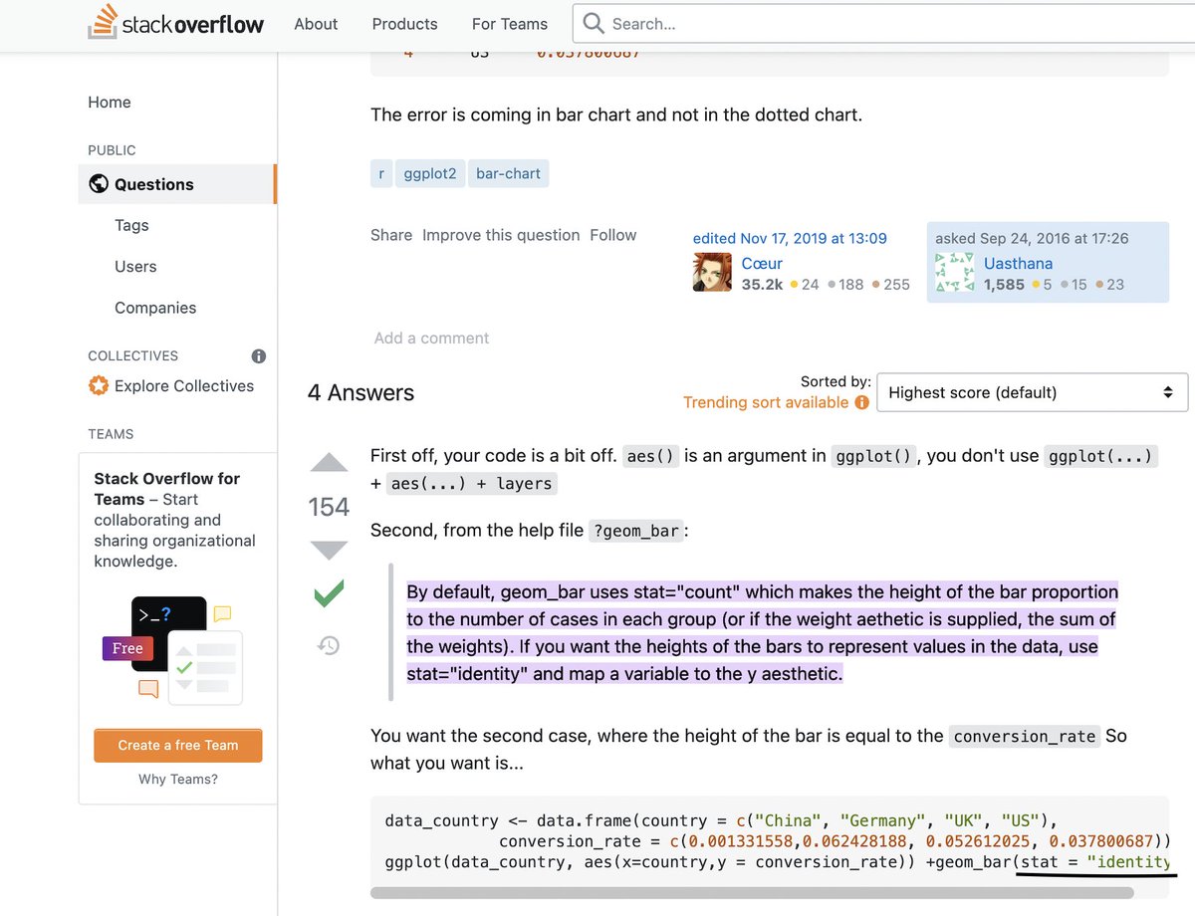Image resolution: width=1195 pixels, height=916 pixels.
Task: Click the Create a free Team button
Action: point(177,745)
